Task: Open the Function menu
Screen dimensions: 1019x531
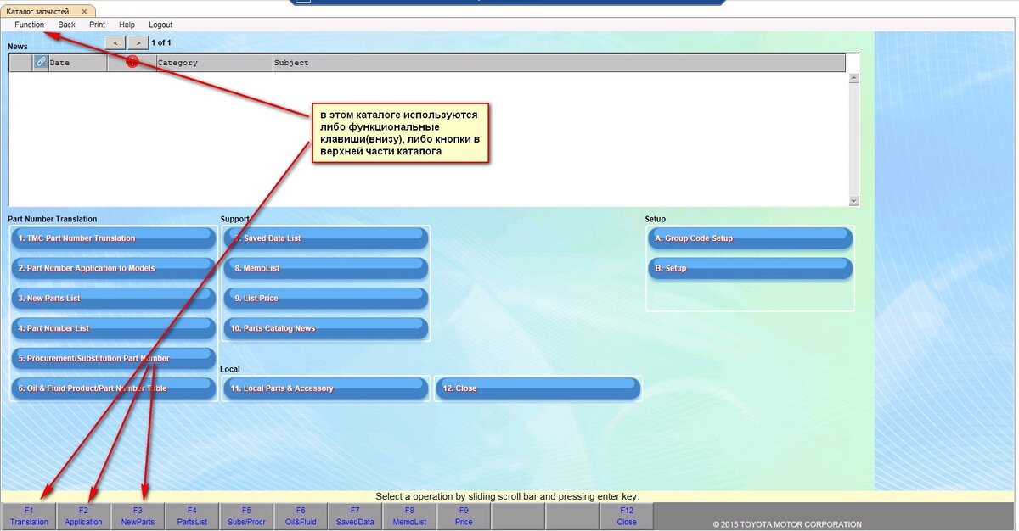Action: click(29, 25)
